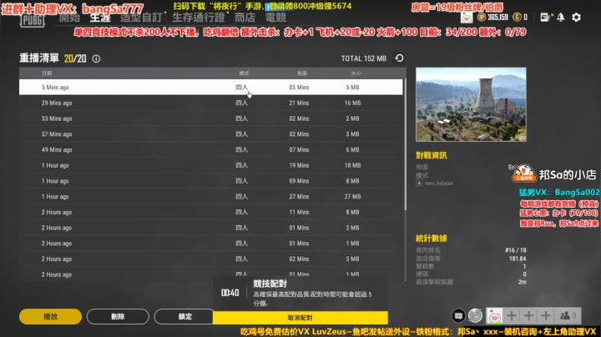Click the 競技配對 matchmaking title
This screenshot has height=337, width=601.
coord(270,284)
